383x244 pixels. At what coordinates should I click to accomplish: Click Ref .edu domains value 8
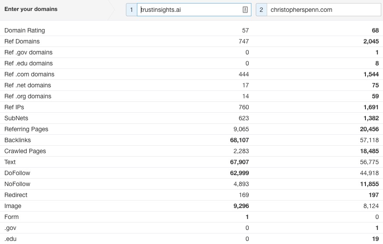[x=377, y=63]
